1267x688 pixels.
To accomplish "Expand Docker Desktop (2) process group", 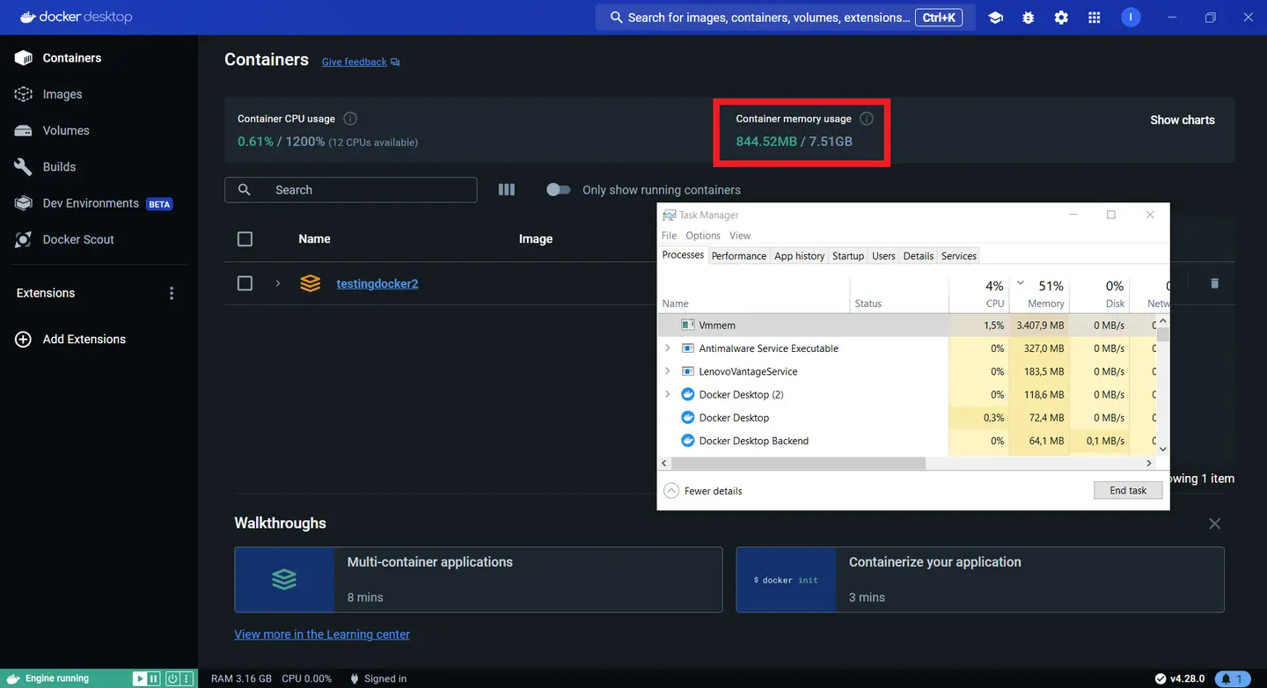I will (668, 394).
